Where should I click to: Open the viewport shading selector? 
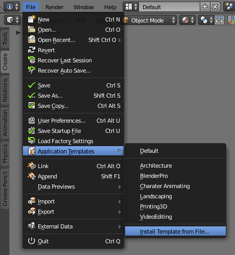coord(187,20)
